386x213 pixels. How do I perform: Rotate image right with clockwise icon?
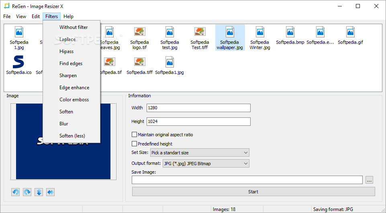pos(27,192)
